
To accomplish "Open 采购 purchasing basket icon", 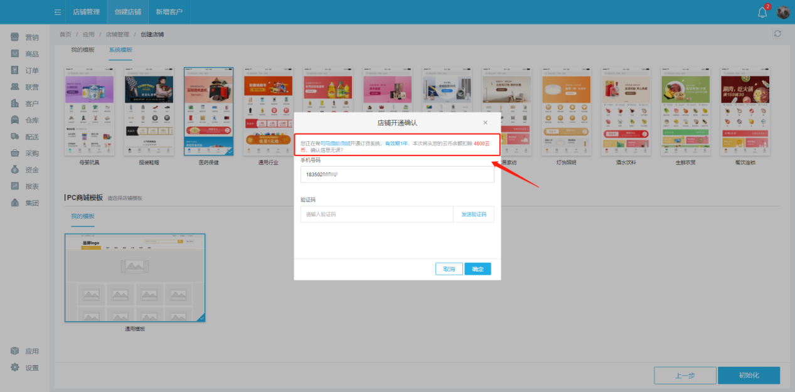I will pyautogui.click(x=14, y=153).
